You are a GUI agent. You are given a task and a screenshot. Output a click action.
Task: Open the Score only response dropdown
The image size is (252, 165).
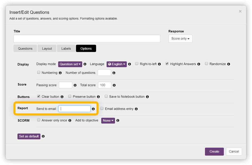coord(180,39)
